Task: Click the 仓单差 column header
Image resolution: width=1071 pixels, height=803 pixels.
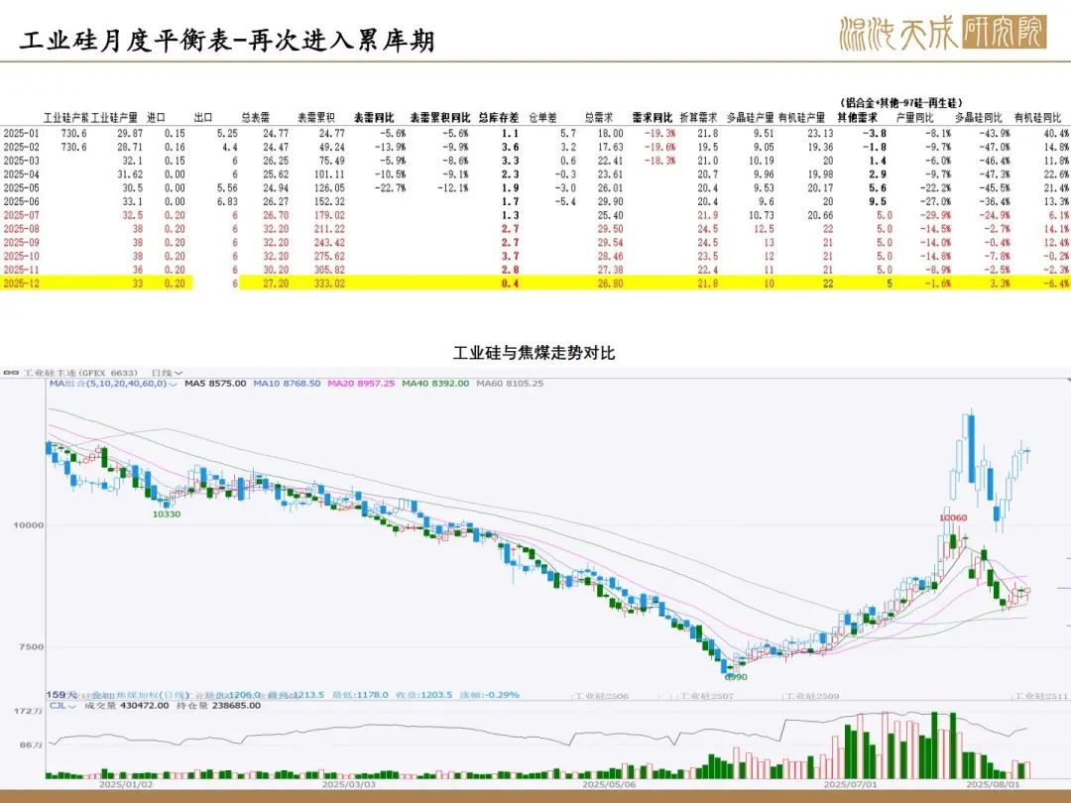Action: (543, 117)
